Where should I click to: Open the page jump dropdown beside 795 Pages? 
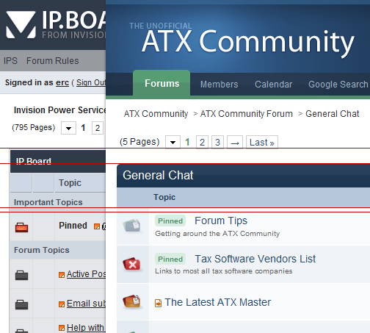point(68,128)
